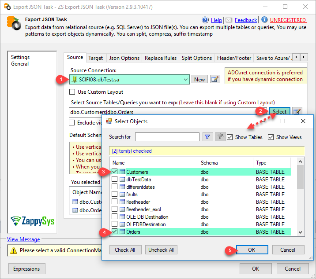Open the Json Options tab

(x=124, y=58)
